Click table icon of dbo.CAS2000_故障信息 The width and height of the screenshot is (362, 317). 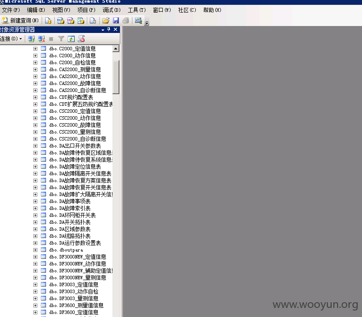(43, 83)
